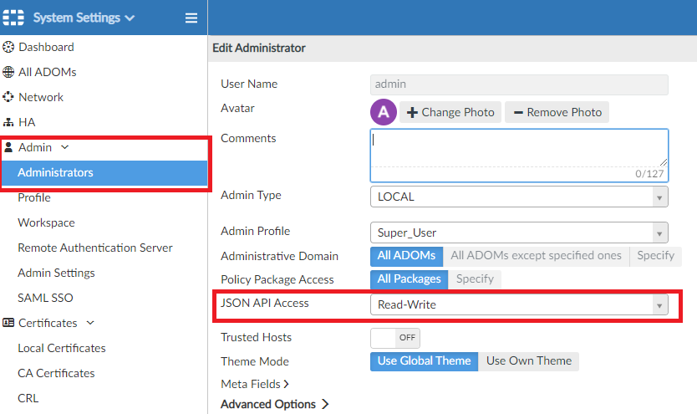
Task: Select All ADOMs except specified ones
Action: pos(536,255)
